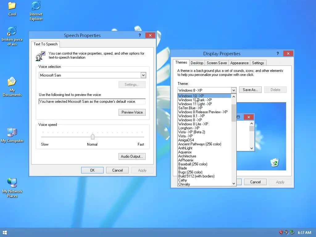Image resolution: width=316 pixels, height=237 pixels.
Task: Click the Safely Remove Hardware tray icon
Action: [x=292, y=233]
